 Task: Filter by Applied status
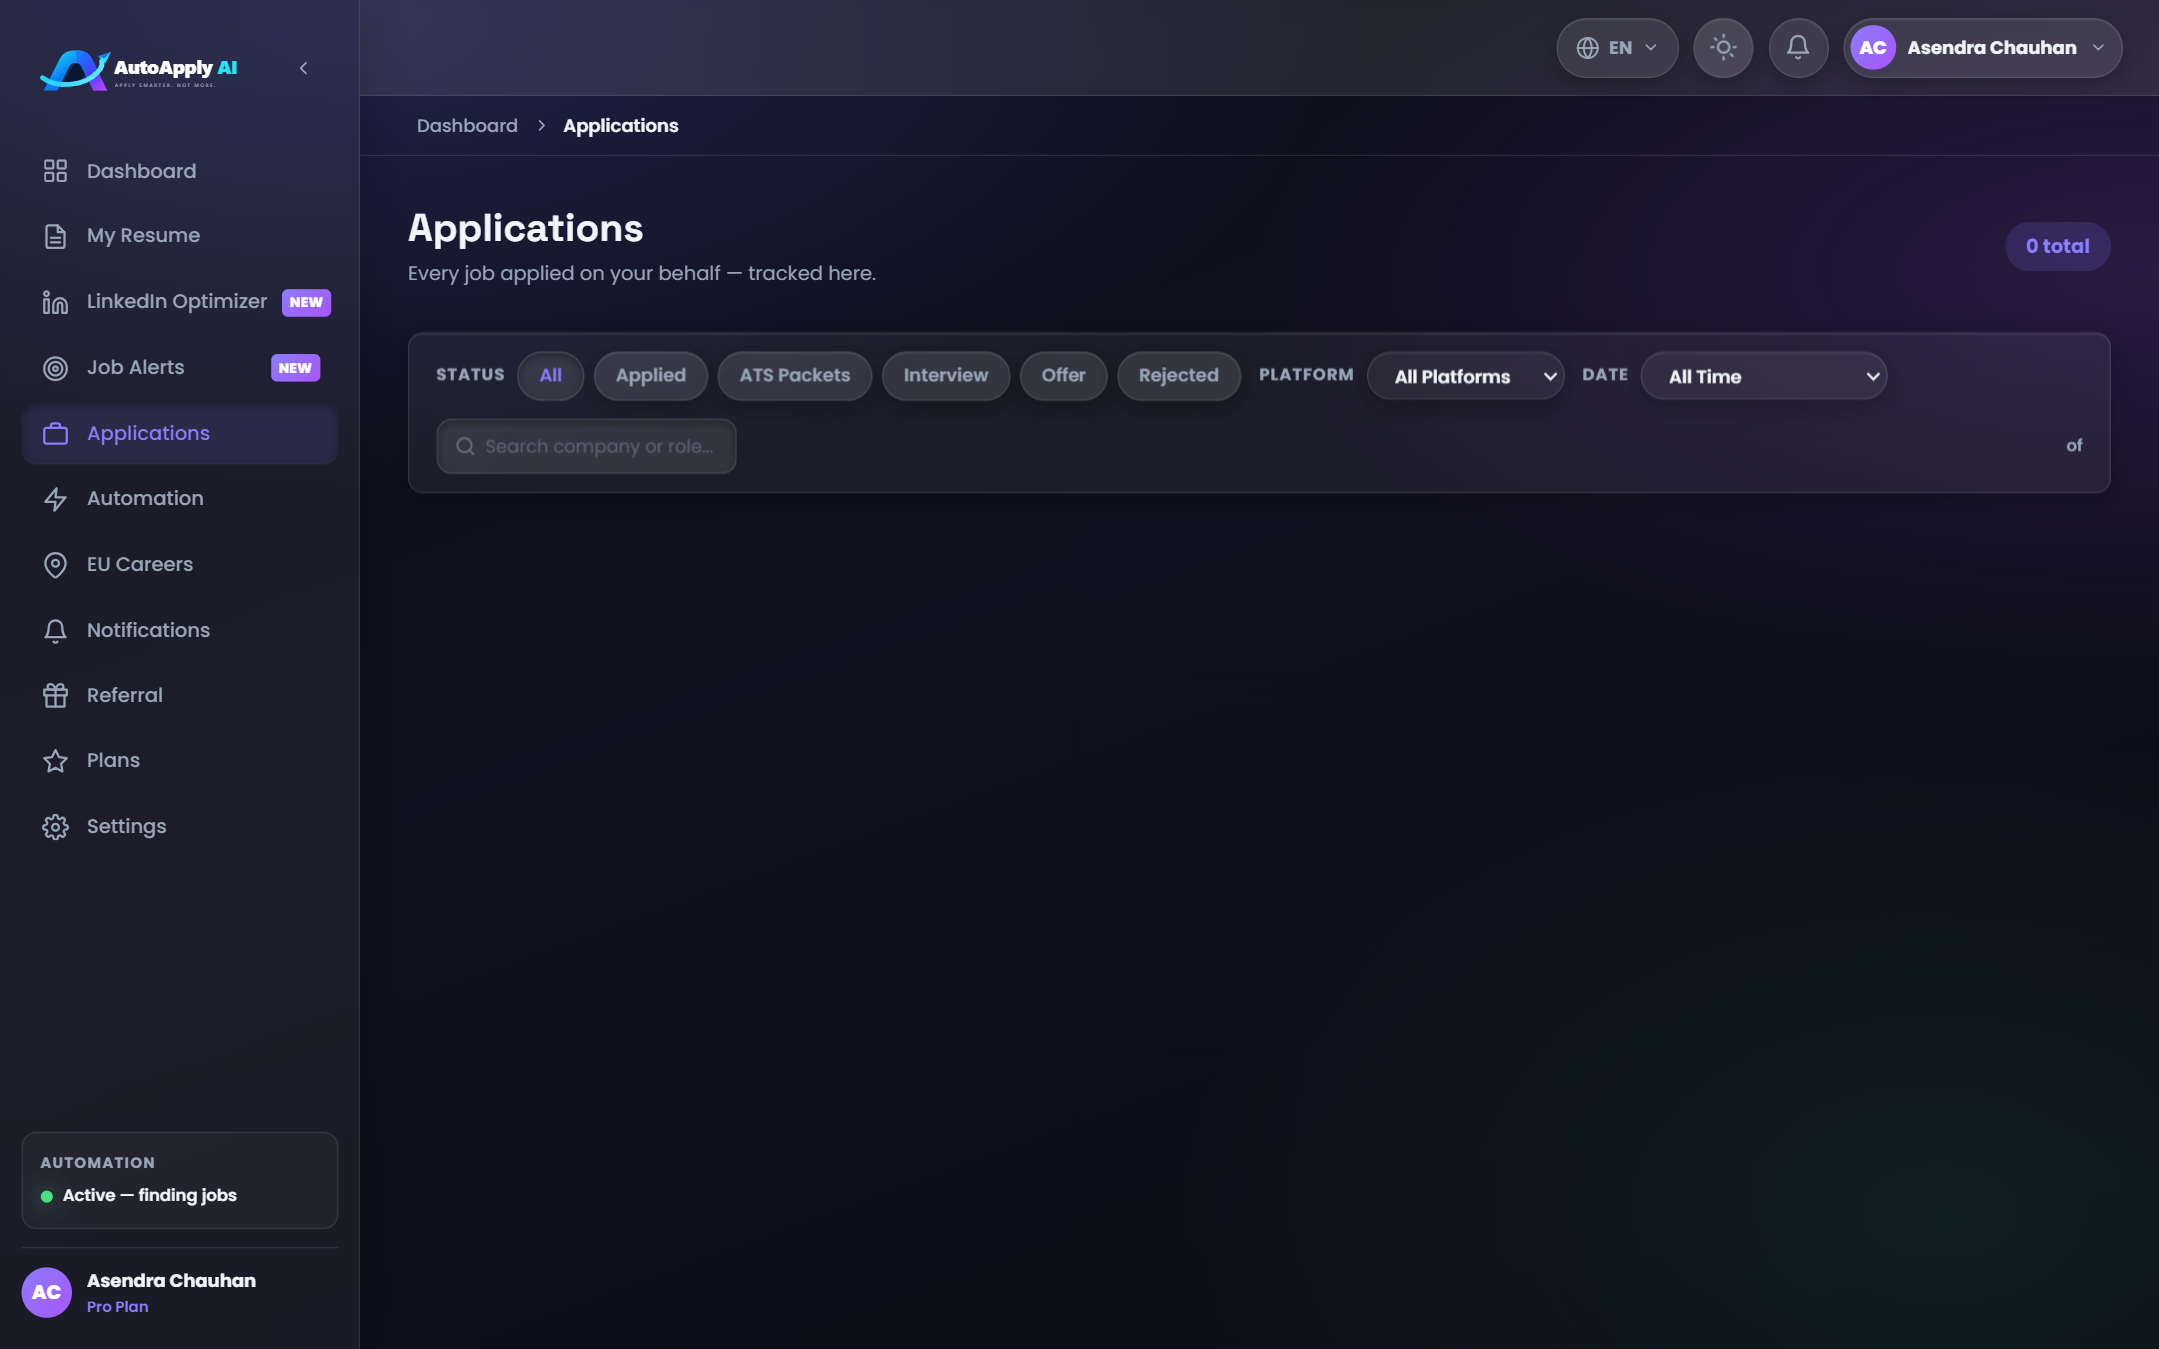point(651,376)
